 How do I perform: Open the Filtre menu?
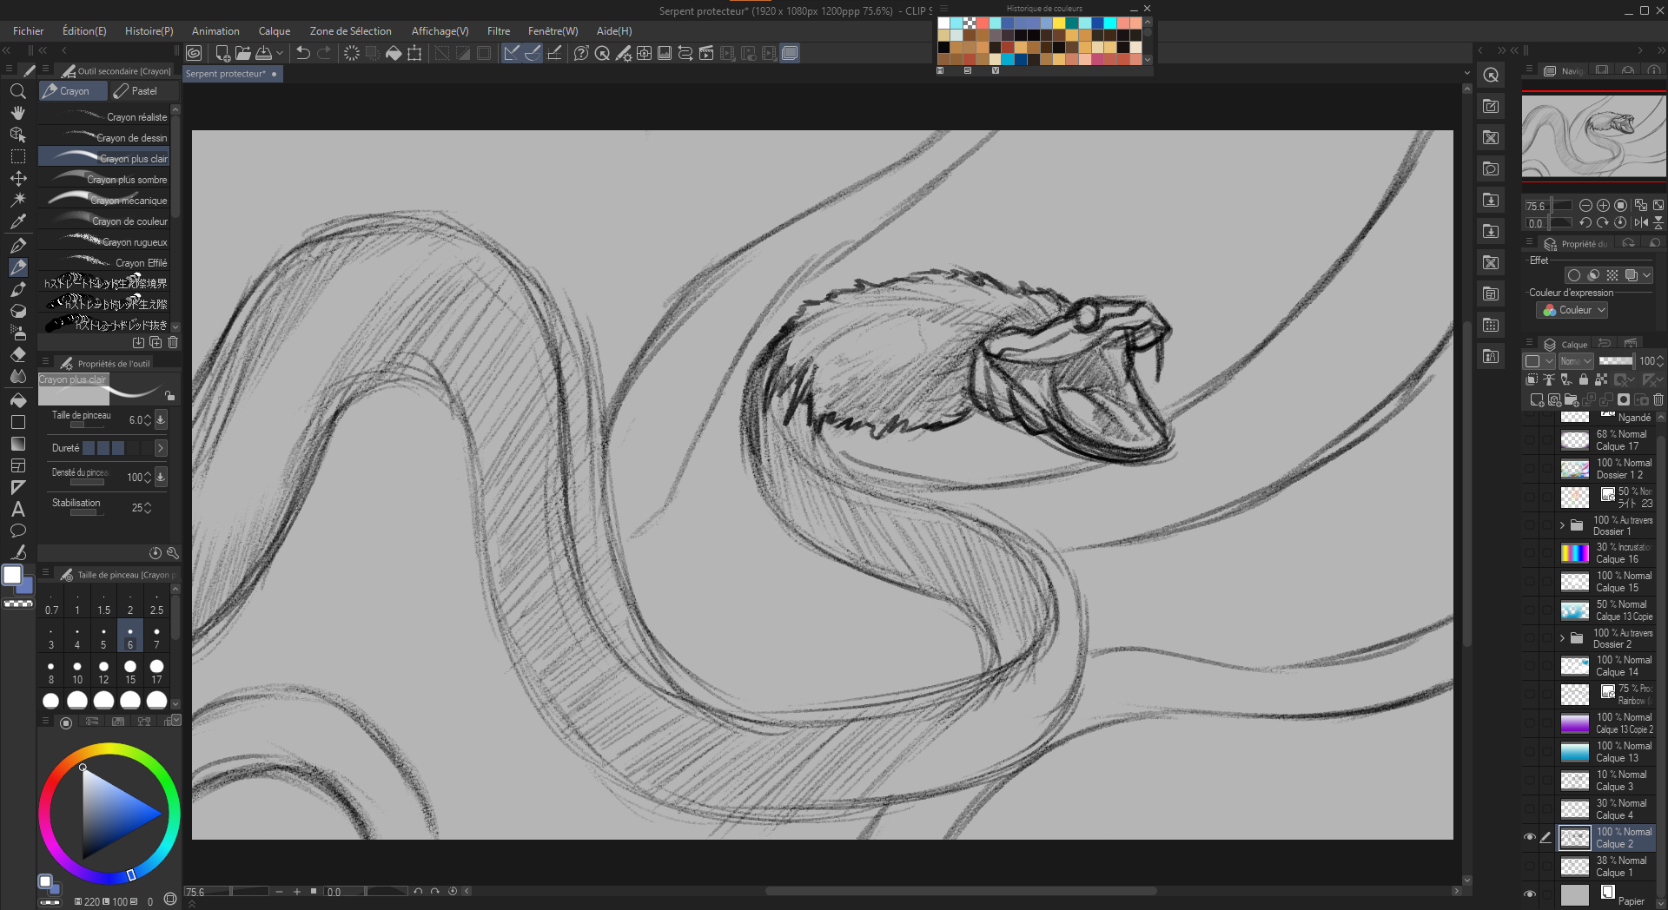pos(498,30)
